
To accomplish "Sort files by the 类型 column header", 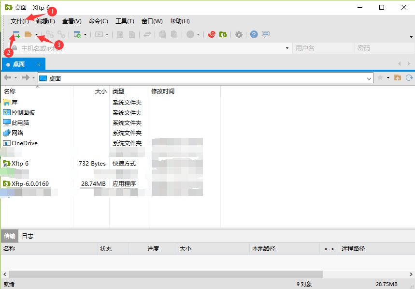I will point(129,91).
